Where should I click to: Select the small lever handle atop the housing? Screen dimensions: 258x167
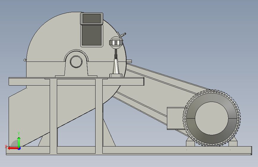(x=123, y=35)
